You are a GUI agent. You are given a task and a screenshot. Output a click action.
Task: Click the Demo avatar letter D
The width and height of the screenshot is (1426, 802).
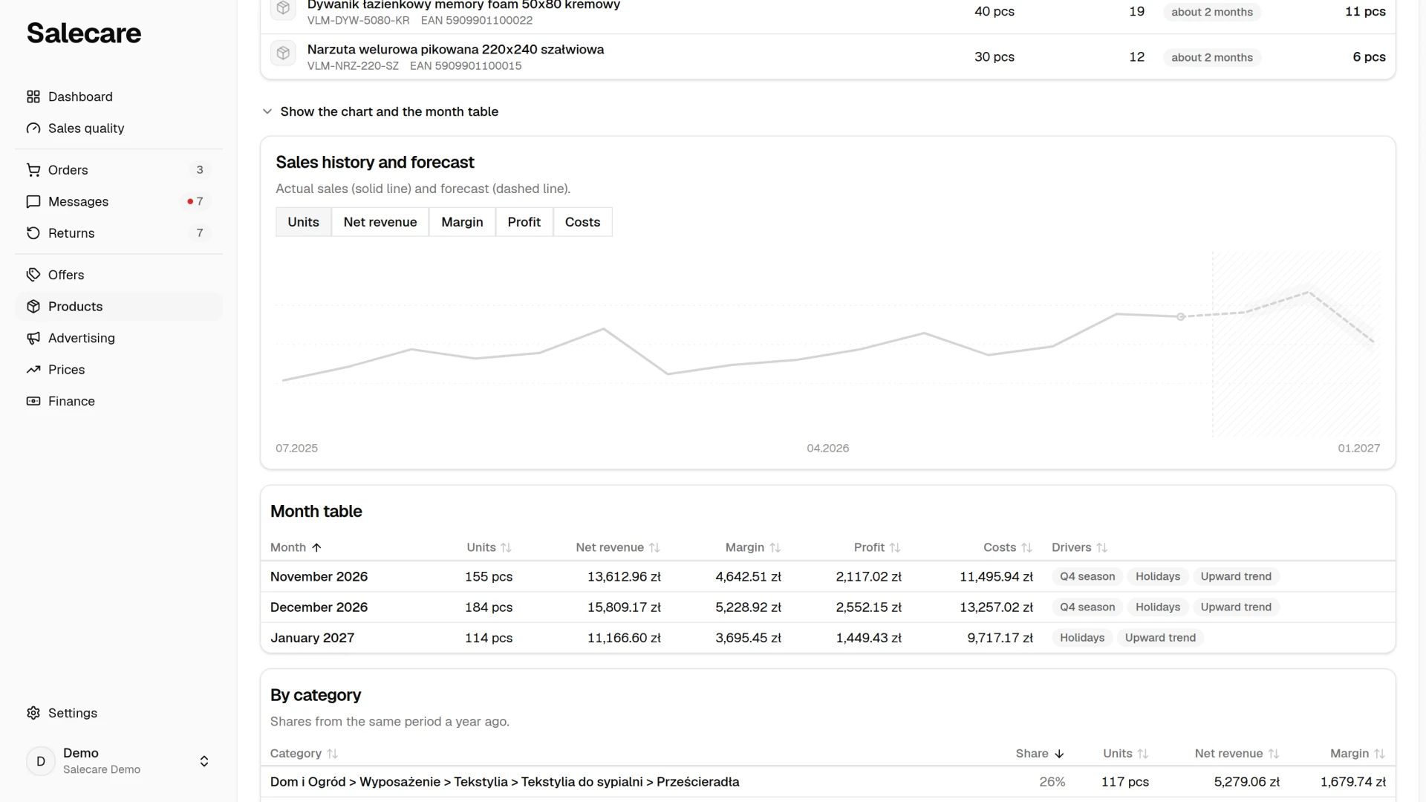pos(41,761)
